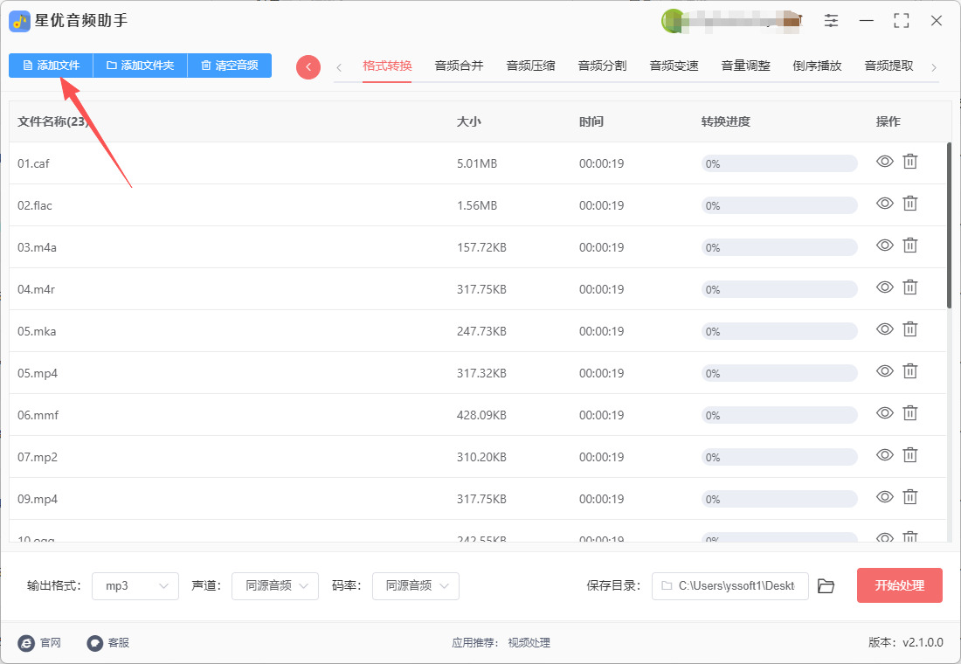The height and width of the screenshot is (664, 961).
Task: Switch to the 音频合并 tab
Action: tap(459, 66)
